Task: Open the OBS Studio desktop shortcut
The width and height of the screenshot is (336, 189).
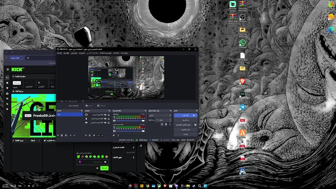Action: (x=243, y=18)
